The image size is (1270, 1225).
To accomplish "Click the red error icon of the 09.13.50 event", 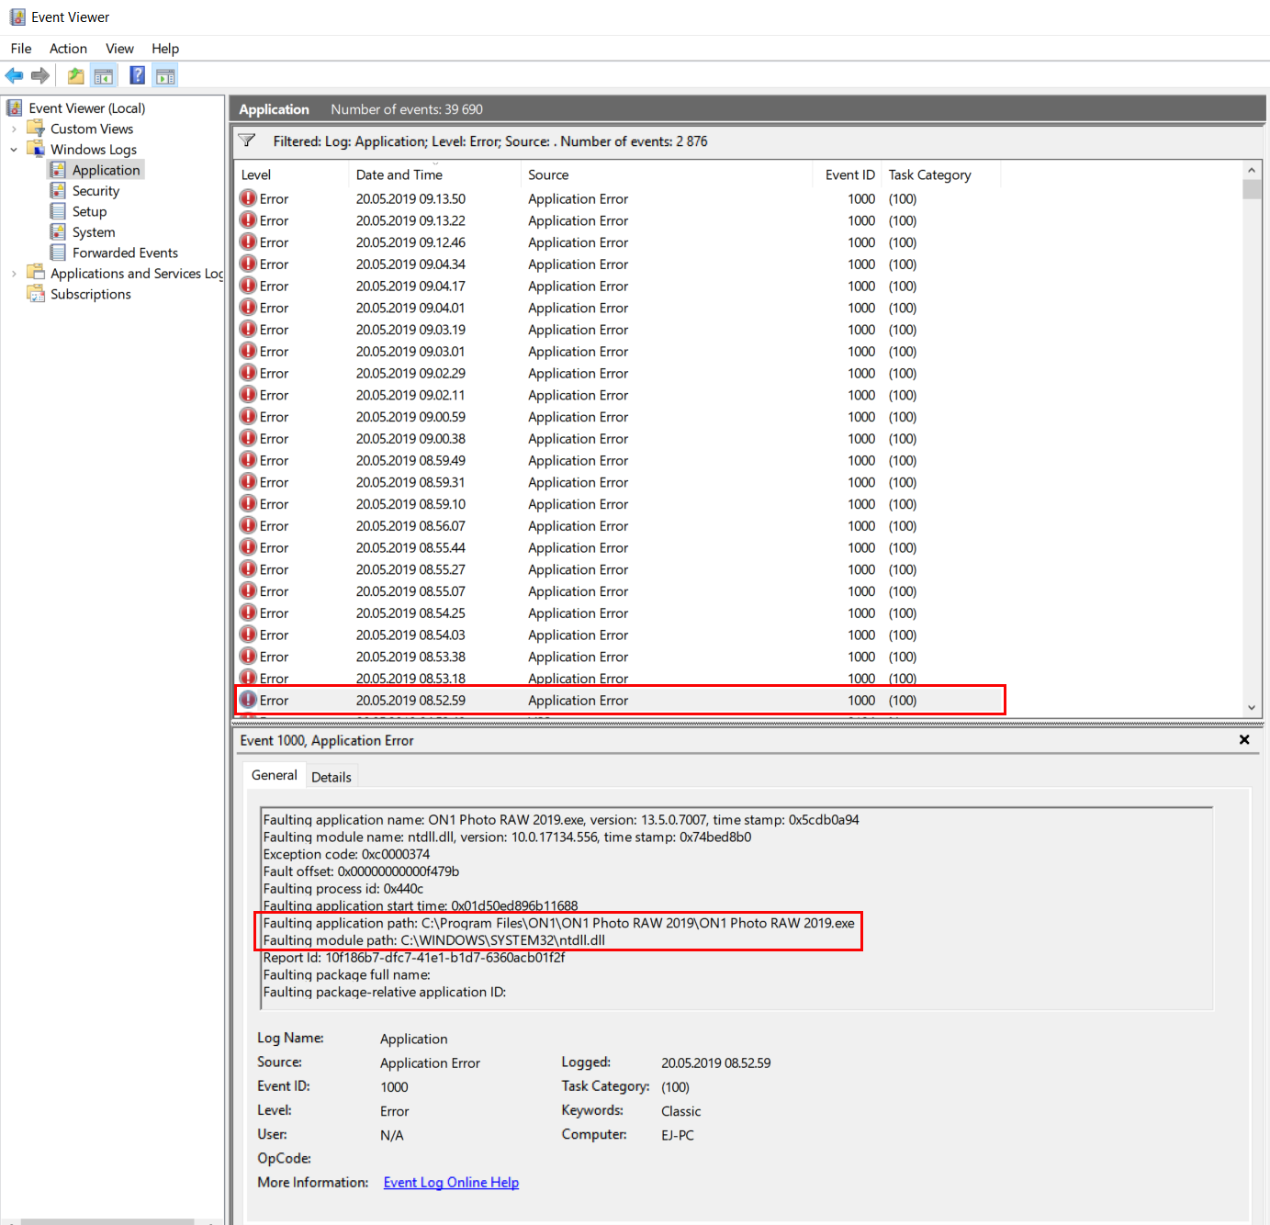I will 248,198.
